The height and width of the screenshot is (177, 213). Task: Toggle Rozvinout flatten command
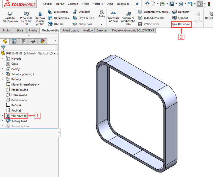click(181, 24)
